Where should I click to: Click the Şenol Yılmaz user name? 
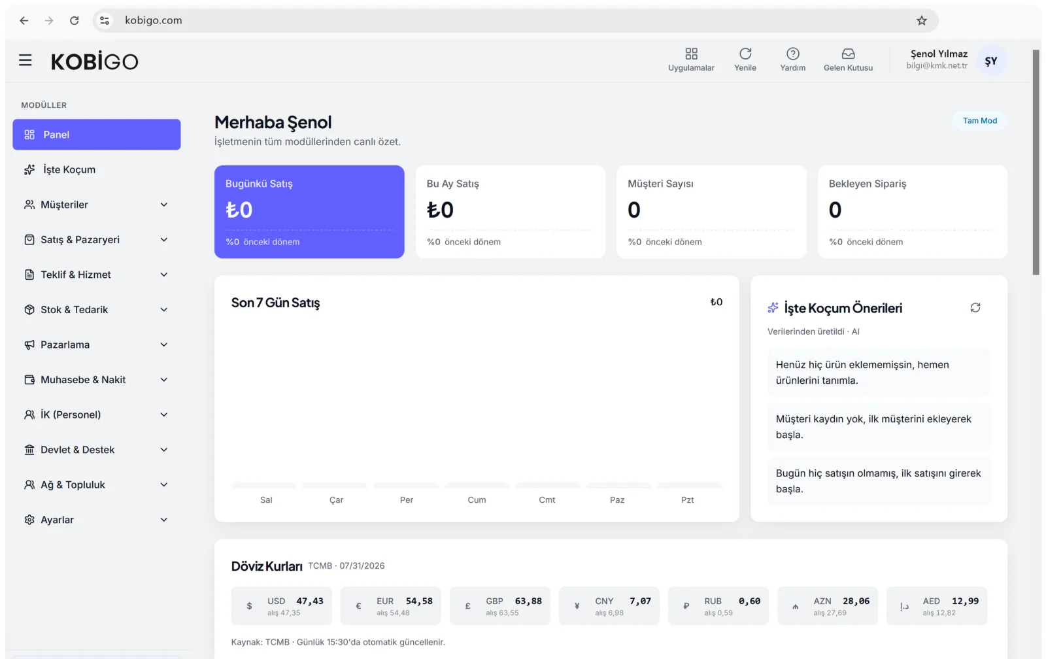[x=939, y=54]
